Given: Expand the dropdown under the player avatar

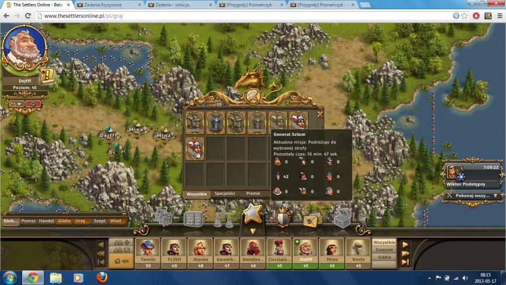Looking at the screenshot, I should 16,104.
